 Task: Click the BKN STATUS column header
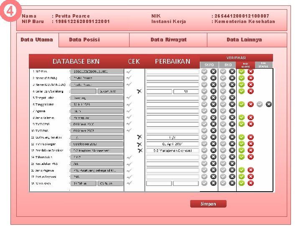pos(263,65)
